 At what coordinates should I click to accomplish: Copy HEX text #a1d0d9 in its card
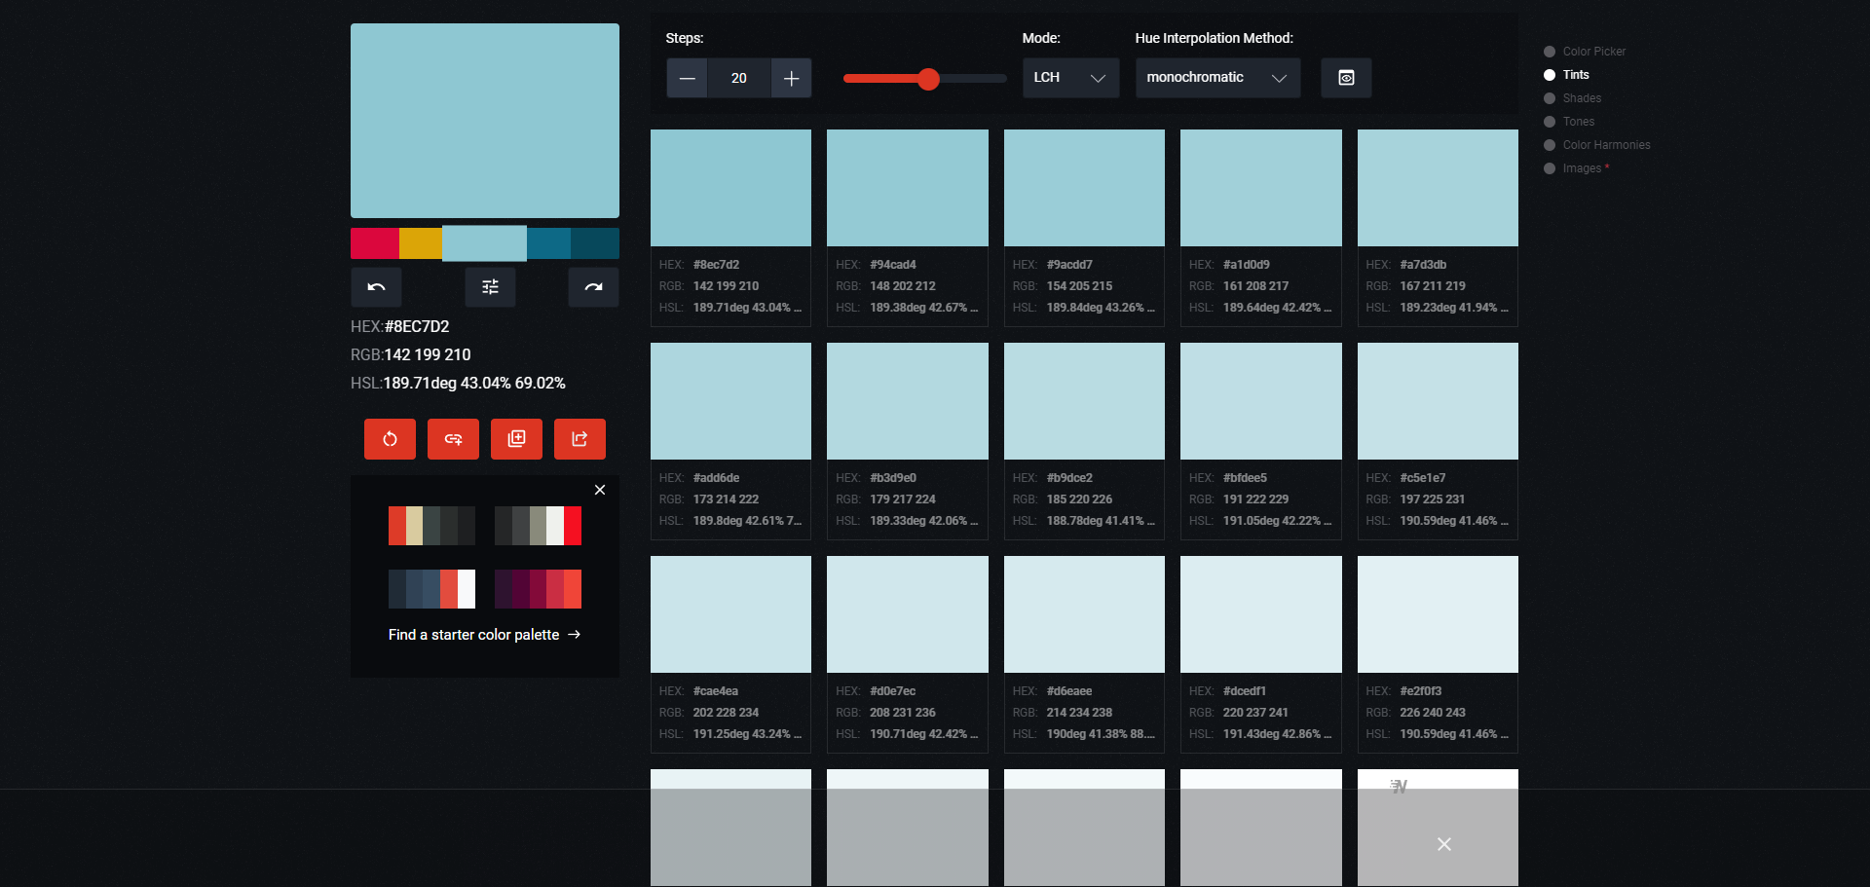pyautogui.click(x=1247, y=265)
